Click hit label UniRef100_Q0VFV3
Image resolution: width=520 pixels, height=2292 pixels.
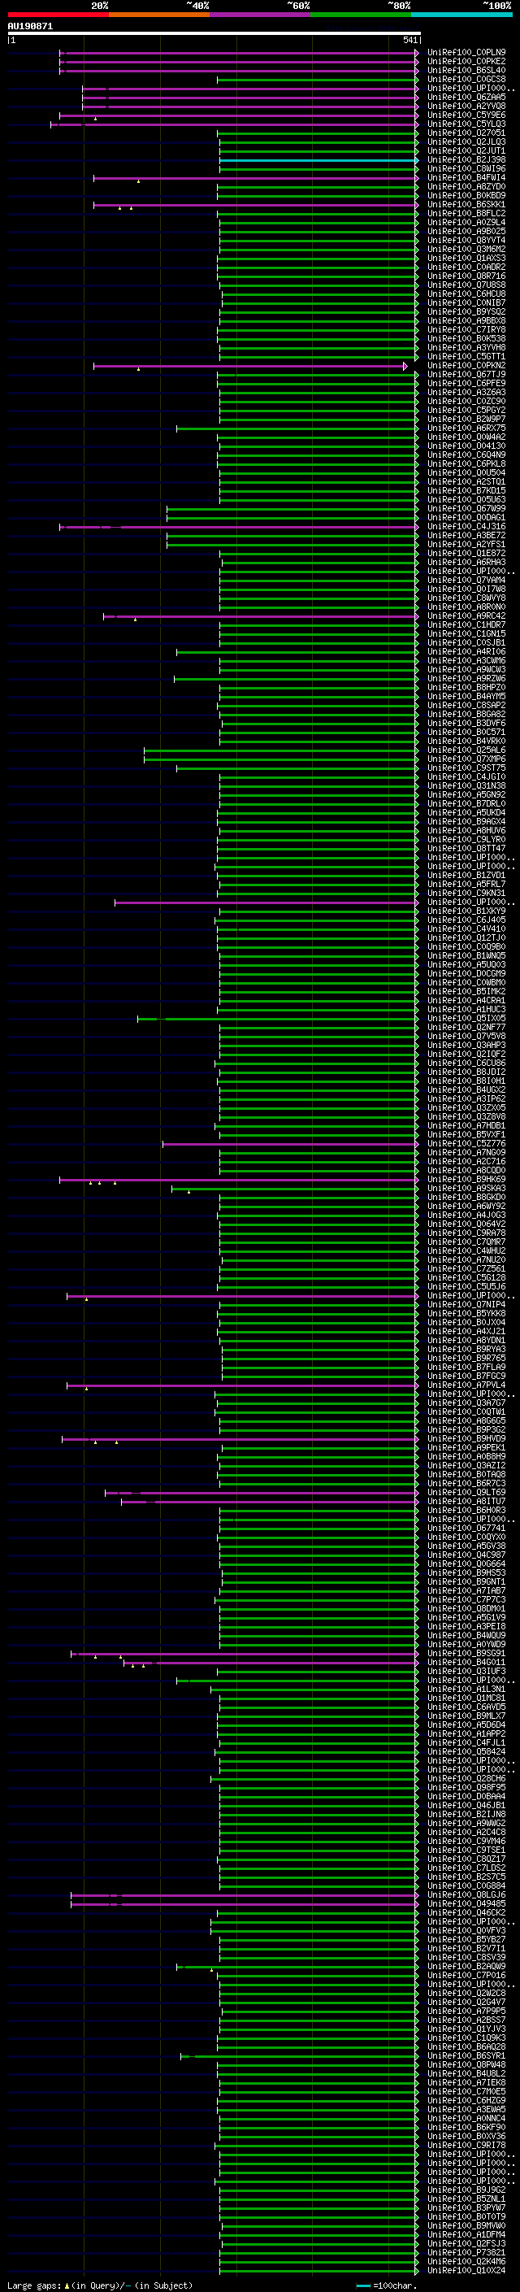click(466, 1930)
